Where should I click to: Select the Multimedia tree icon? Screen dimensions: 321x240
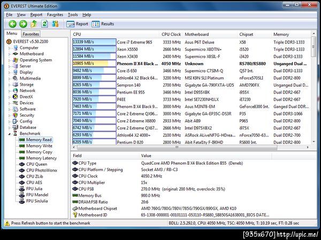[16, 79]
